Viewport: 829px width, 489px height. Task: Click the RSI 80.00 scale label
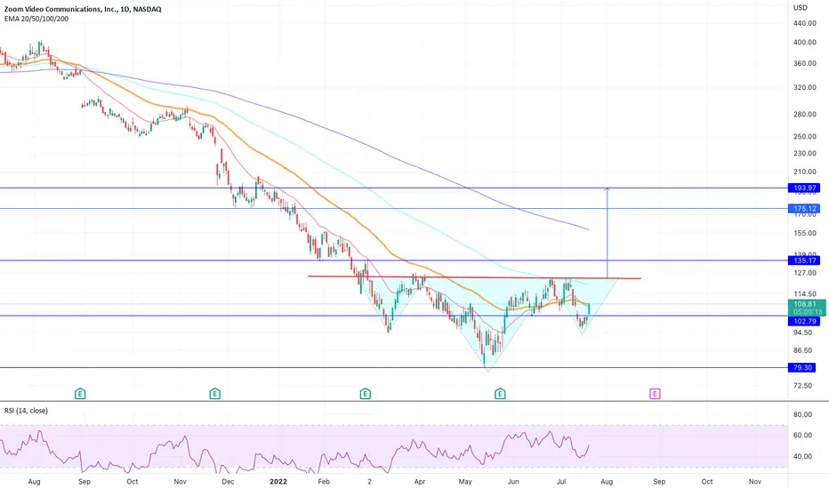[x=802, y=414]
